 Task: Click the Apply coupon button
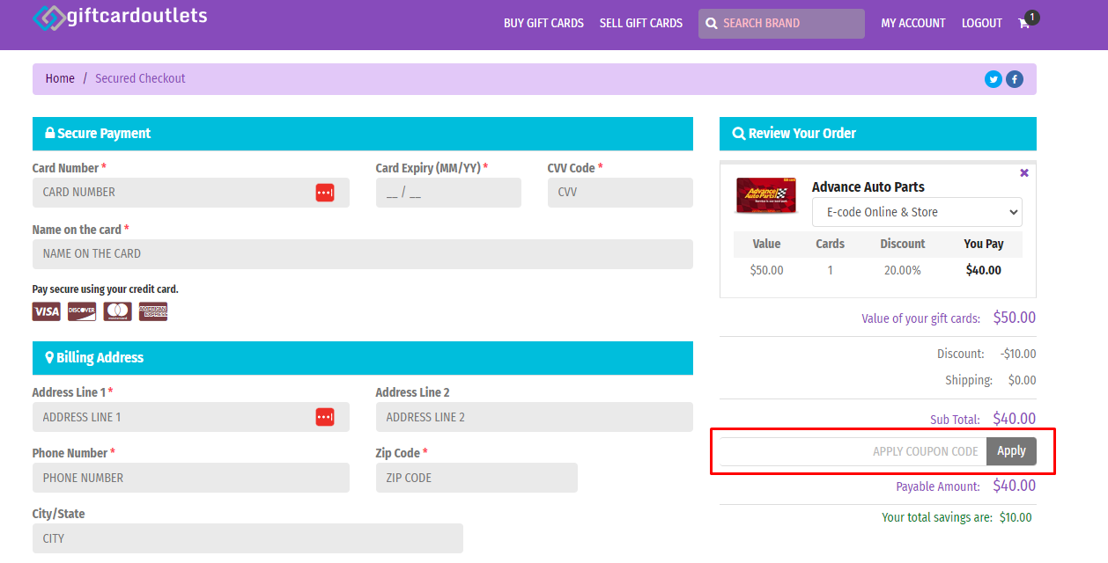[1011, 451]
